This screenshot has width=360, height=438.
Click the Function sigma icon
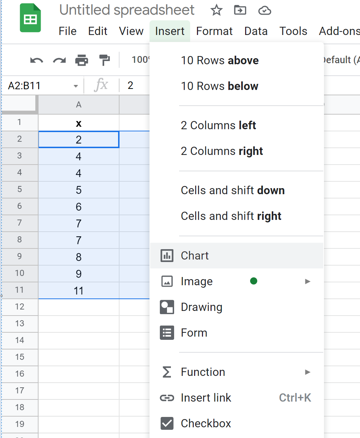(167, 372)
